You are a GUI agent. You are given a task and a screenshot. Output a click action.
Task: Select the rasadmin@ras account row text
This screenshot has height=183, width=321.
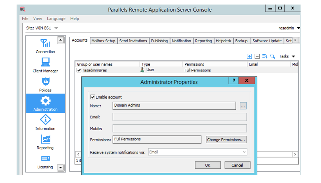click(95, 70)
